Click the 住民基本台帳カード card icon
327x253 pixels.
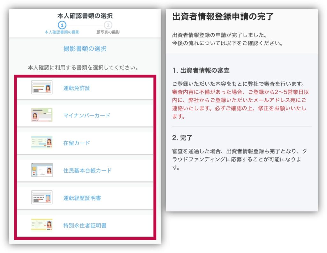tap(42, 170)
